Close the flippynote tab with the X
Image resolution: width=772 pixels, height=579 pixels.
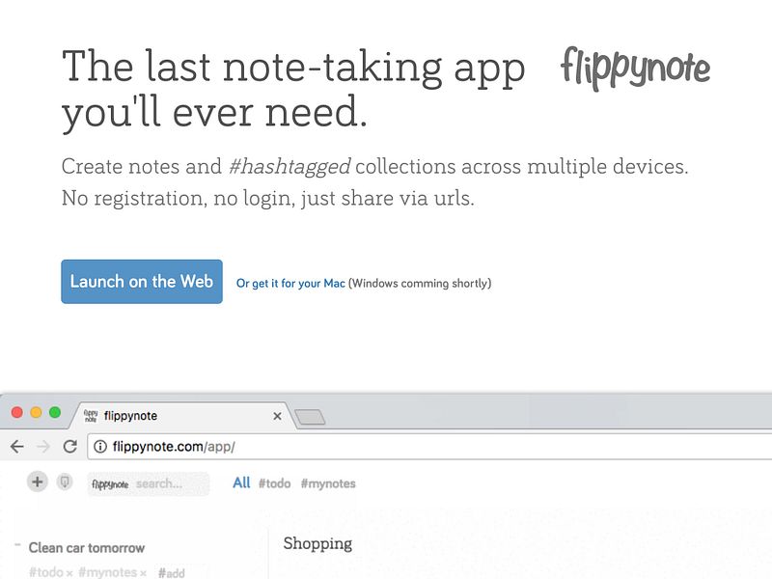pyautogui.click(x=277, y=416)
